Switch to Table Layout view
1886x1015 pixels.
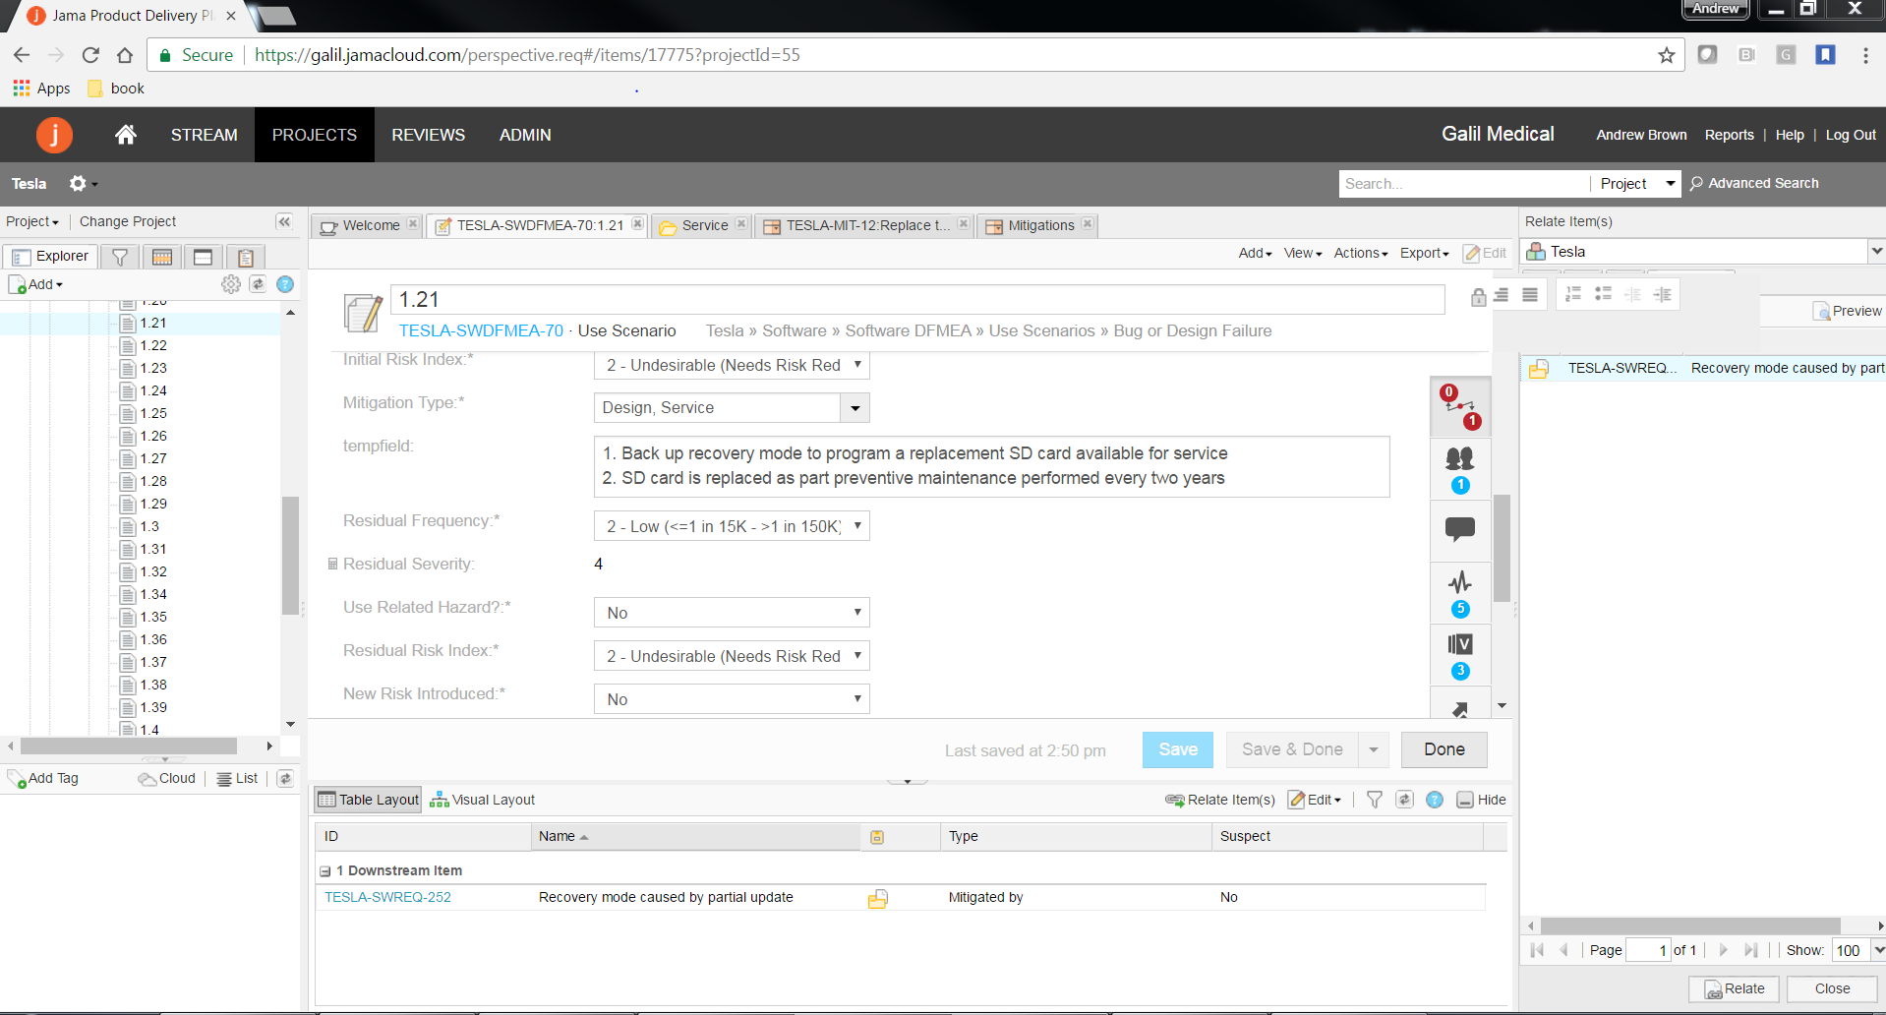[369, 800]
